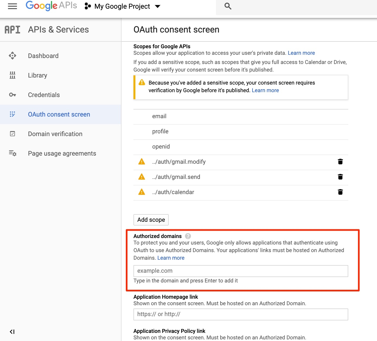
Task: Click warning icon next to gmail.modify
Action: pyautogui.click(x=142, y=162)
